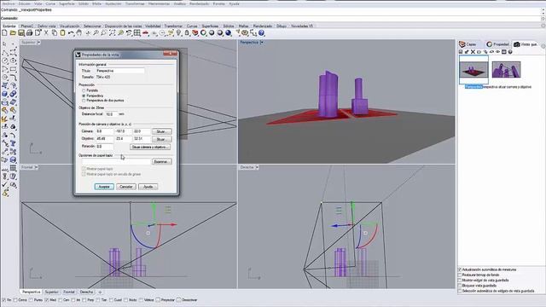Select the second saved view thumbnail with purple towers
Viewport: 546px width, 307px height.
tap(506, 69)
